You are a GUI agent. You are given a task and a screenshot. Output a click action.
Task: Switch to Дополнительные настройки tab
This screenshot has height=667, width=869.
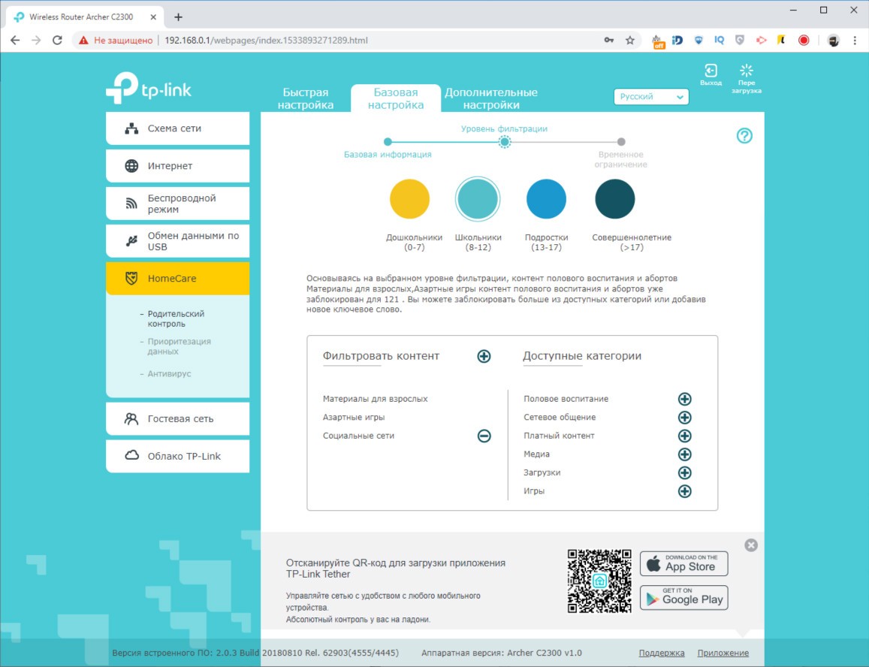491,98
